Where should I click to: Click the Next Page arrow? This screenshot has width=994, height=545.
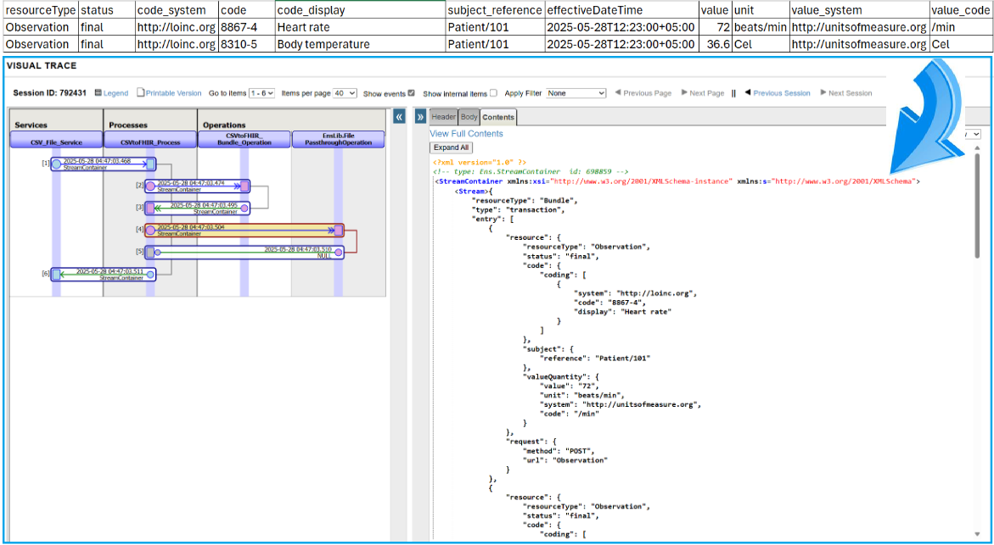click(x=685, y=93)
